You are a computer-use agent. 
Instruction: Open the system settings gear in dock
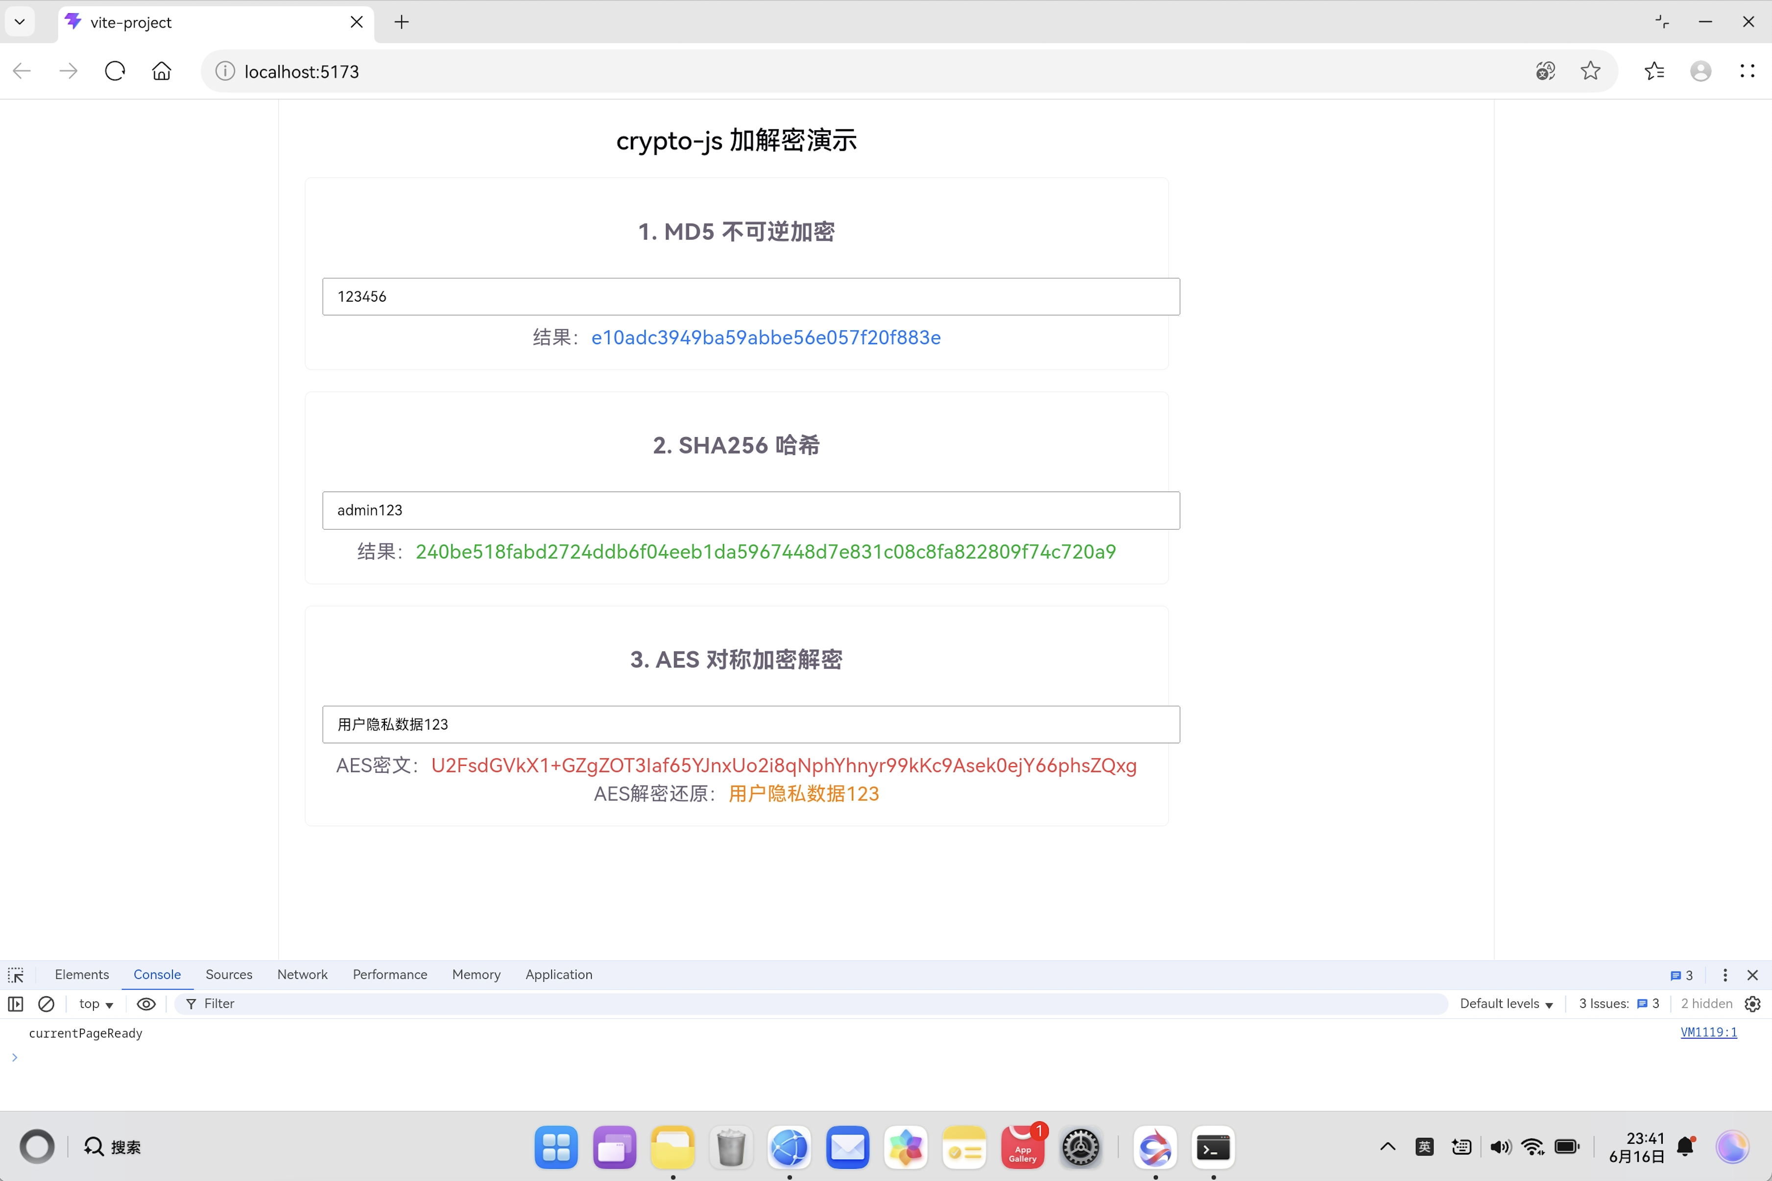1080,1146
